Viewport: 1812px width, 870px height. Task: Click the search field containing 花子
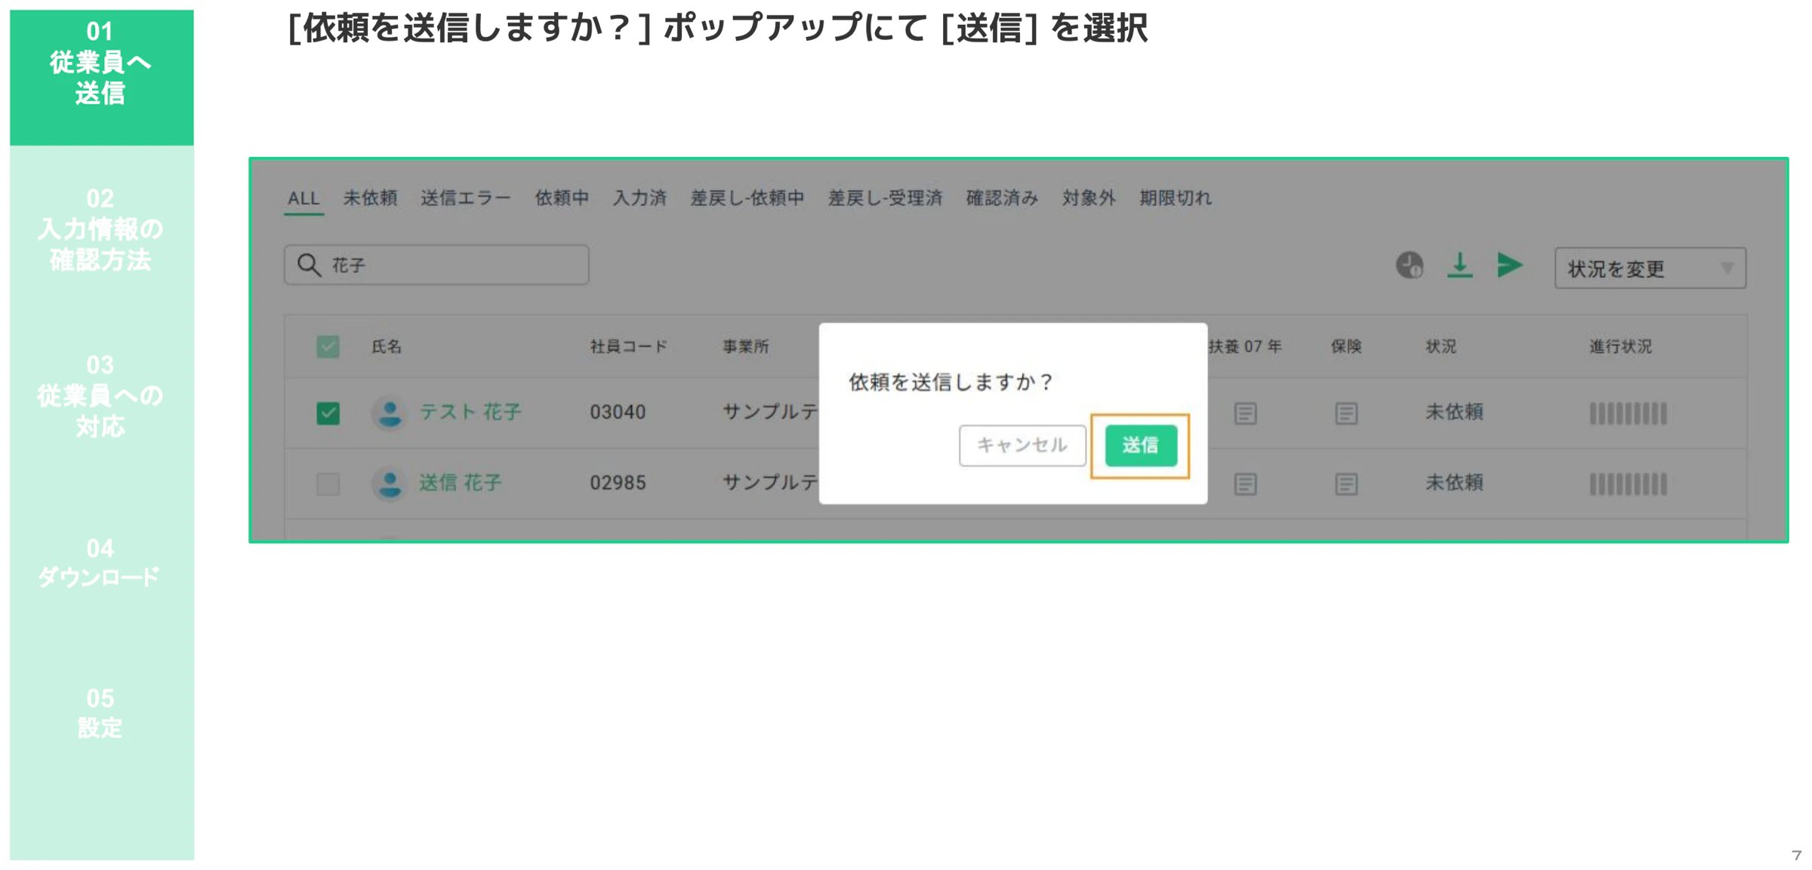pyautogui.click(x=436, y=265)
